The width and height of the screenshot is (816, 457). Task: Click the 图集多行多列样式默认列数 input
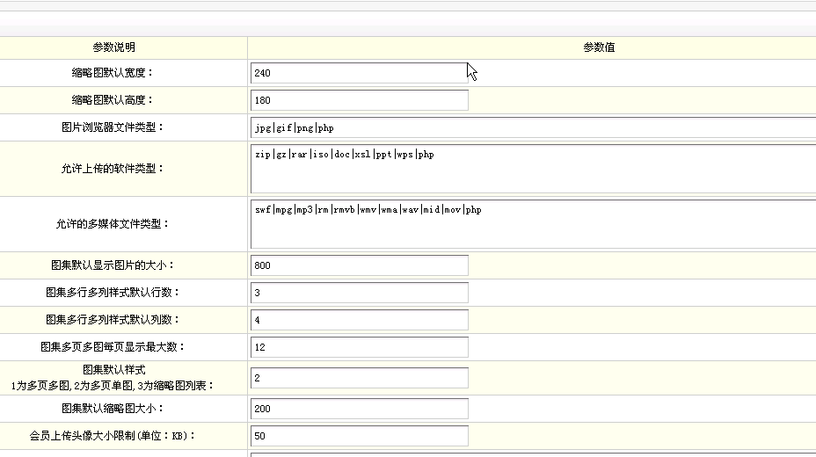coord(359,320)
